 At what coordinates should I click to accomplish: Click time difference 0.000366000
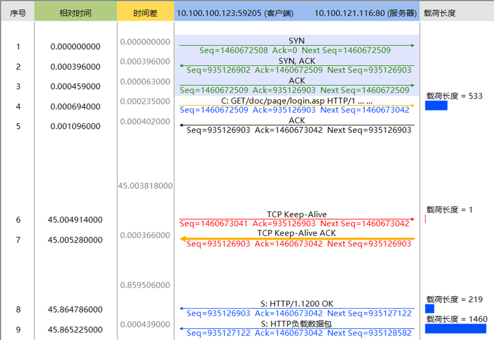[145, 235]
